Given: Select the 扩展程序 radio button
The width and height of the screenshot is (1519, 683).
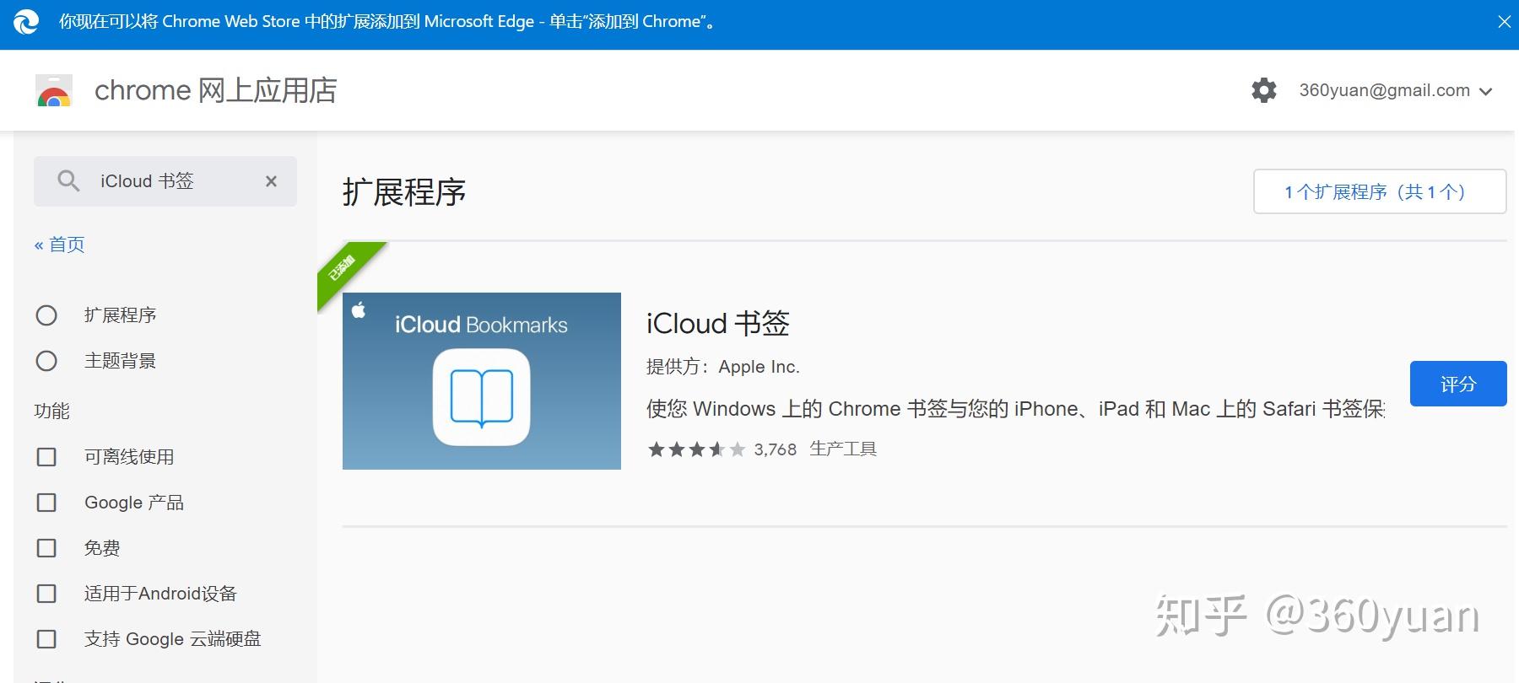Looking at the screenshot, I should point(46,315).
